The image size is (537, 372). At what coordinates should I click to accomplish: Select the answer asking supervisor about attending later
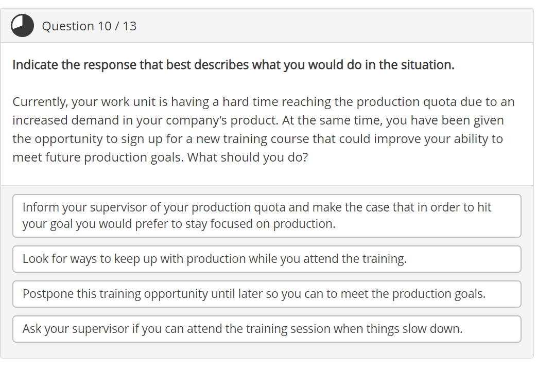coord(267,329)
